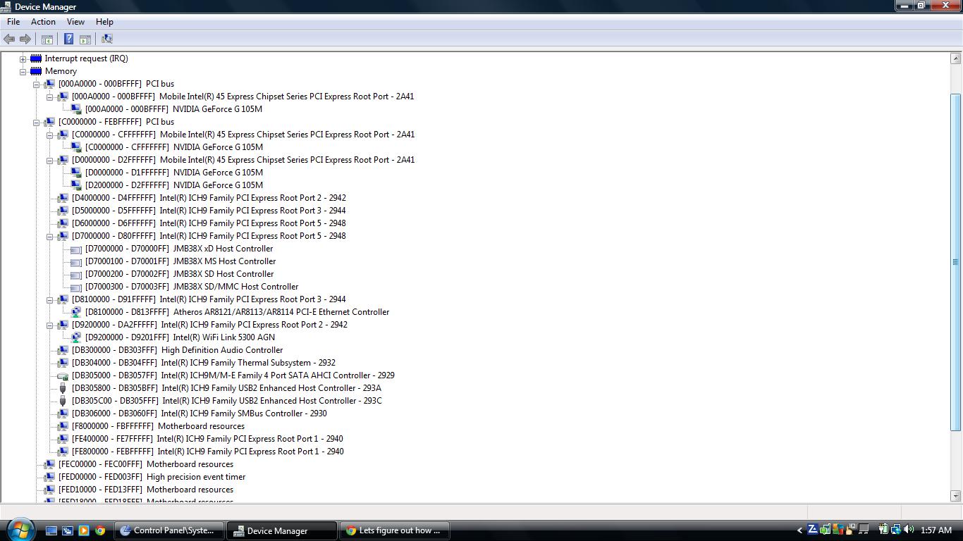Select '[D4000000 - D4FFFFFF] Root Port 2 - 2942'
The width and height of the screenshot is (963, 541).
[x=209, y=198]
